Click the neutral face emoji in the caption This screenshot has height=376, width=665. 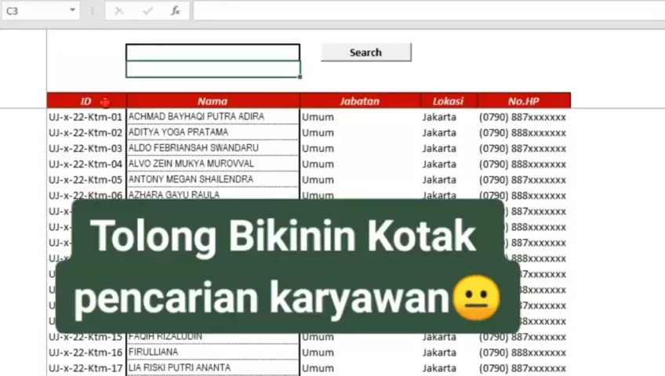coord(477,299)
